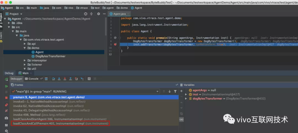Switch to the Console tab
This screenshot has height=133, width=298.
(32, 79)
